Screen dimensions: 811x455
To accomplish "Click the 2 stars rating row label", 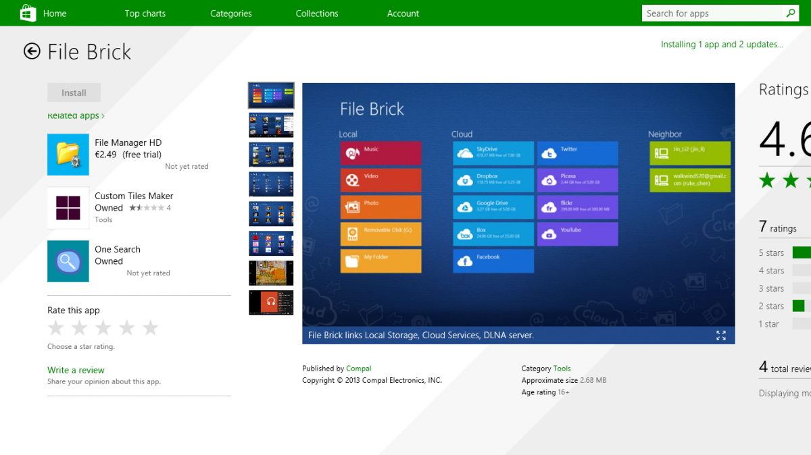I will click(771, 306).
